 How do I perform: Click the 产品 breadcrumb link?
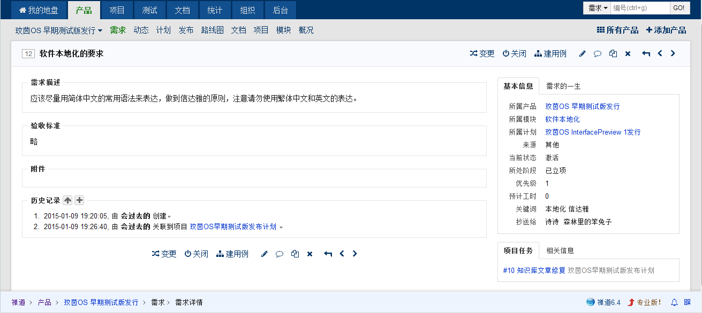coord(44,302)
